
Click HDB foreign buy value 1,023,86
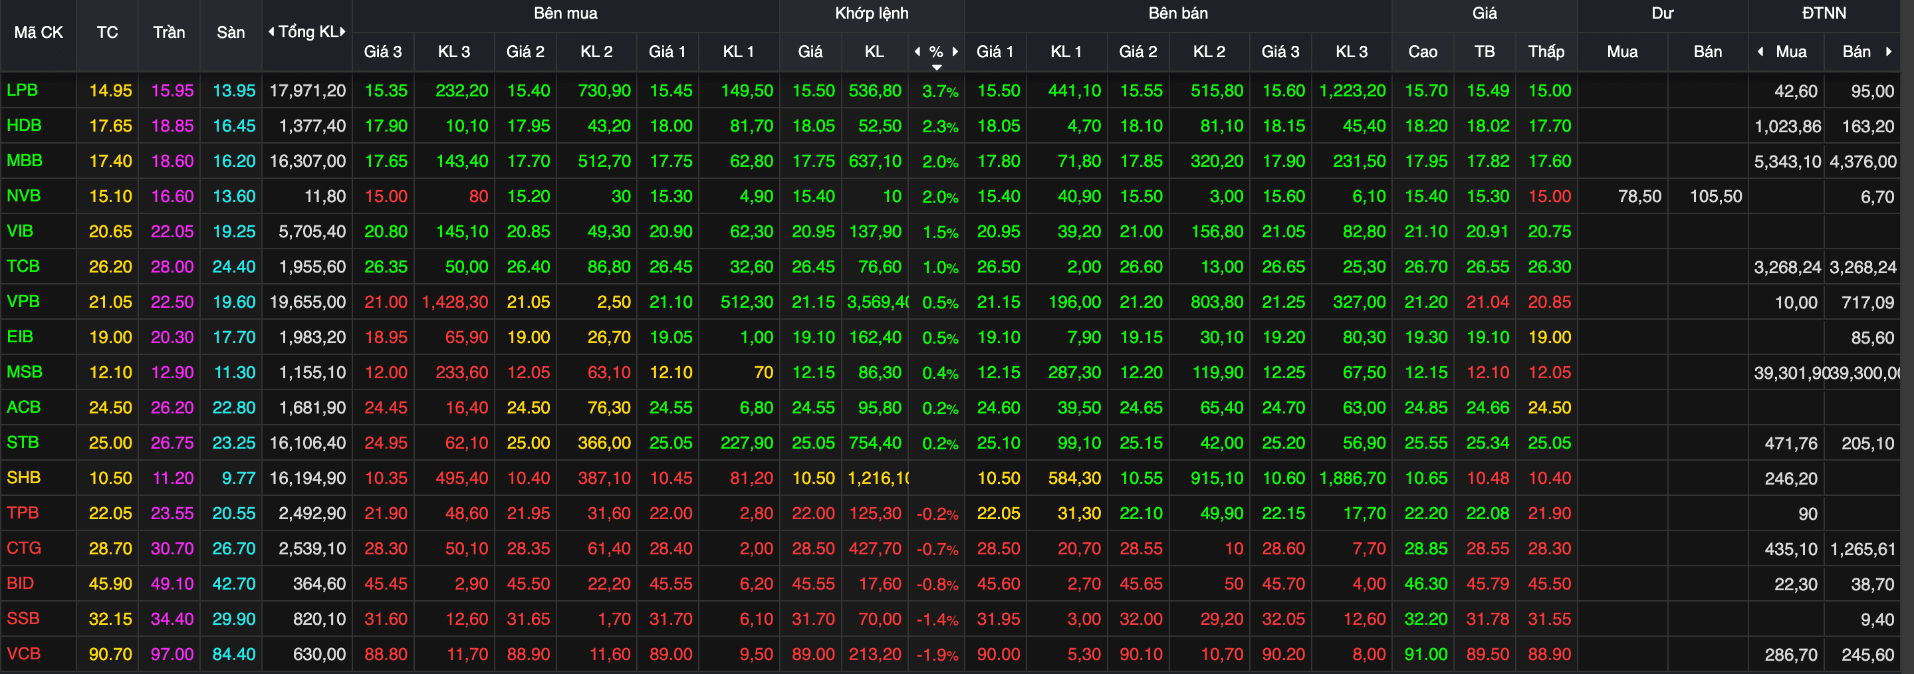coord(1788,126)
